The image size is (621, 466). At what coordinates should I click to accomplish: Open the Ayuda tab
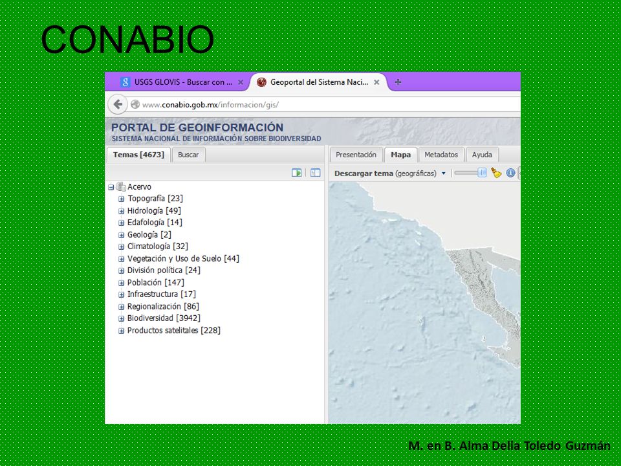click(482, 155)
